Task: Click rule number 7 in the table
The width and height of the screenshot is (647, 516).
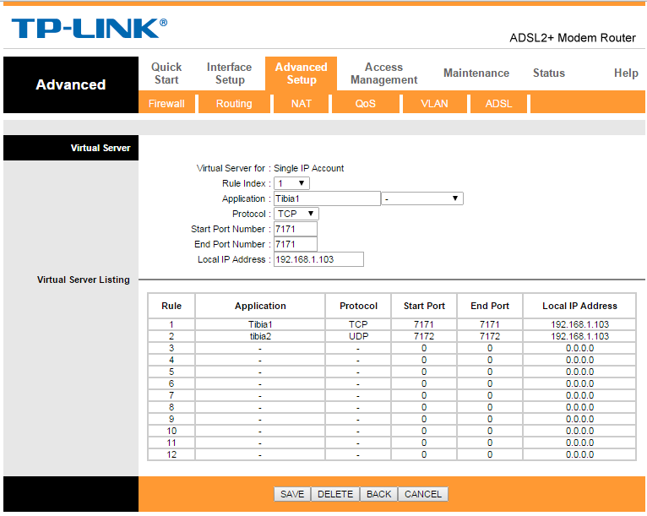Action: tap(171, 395)
